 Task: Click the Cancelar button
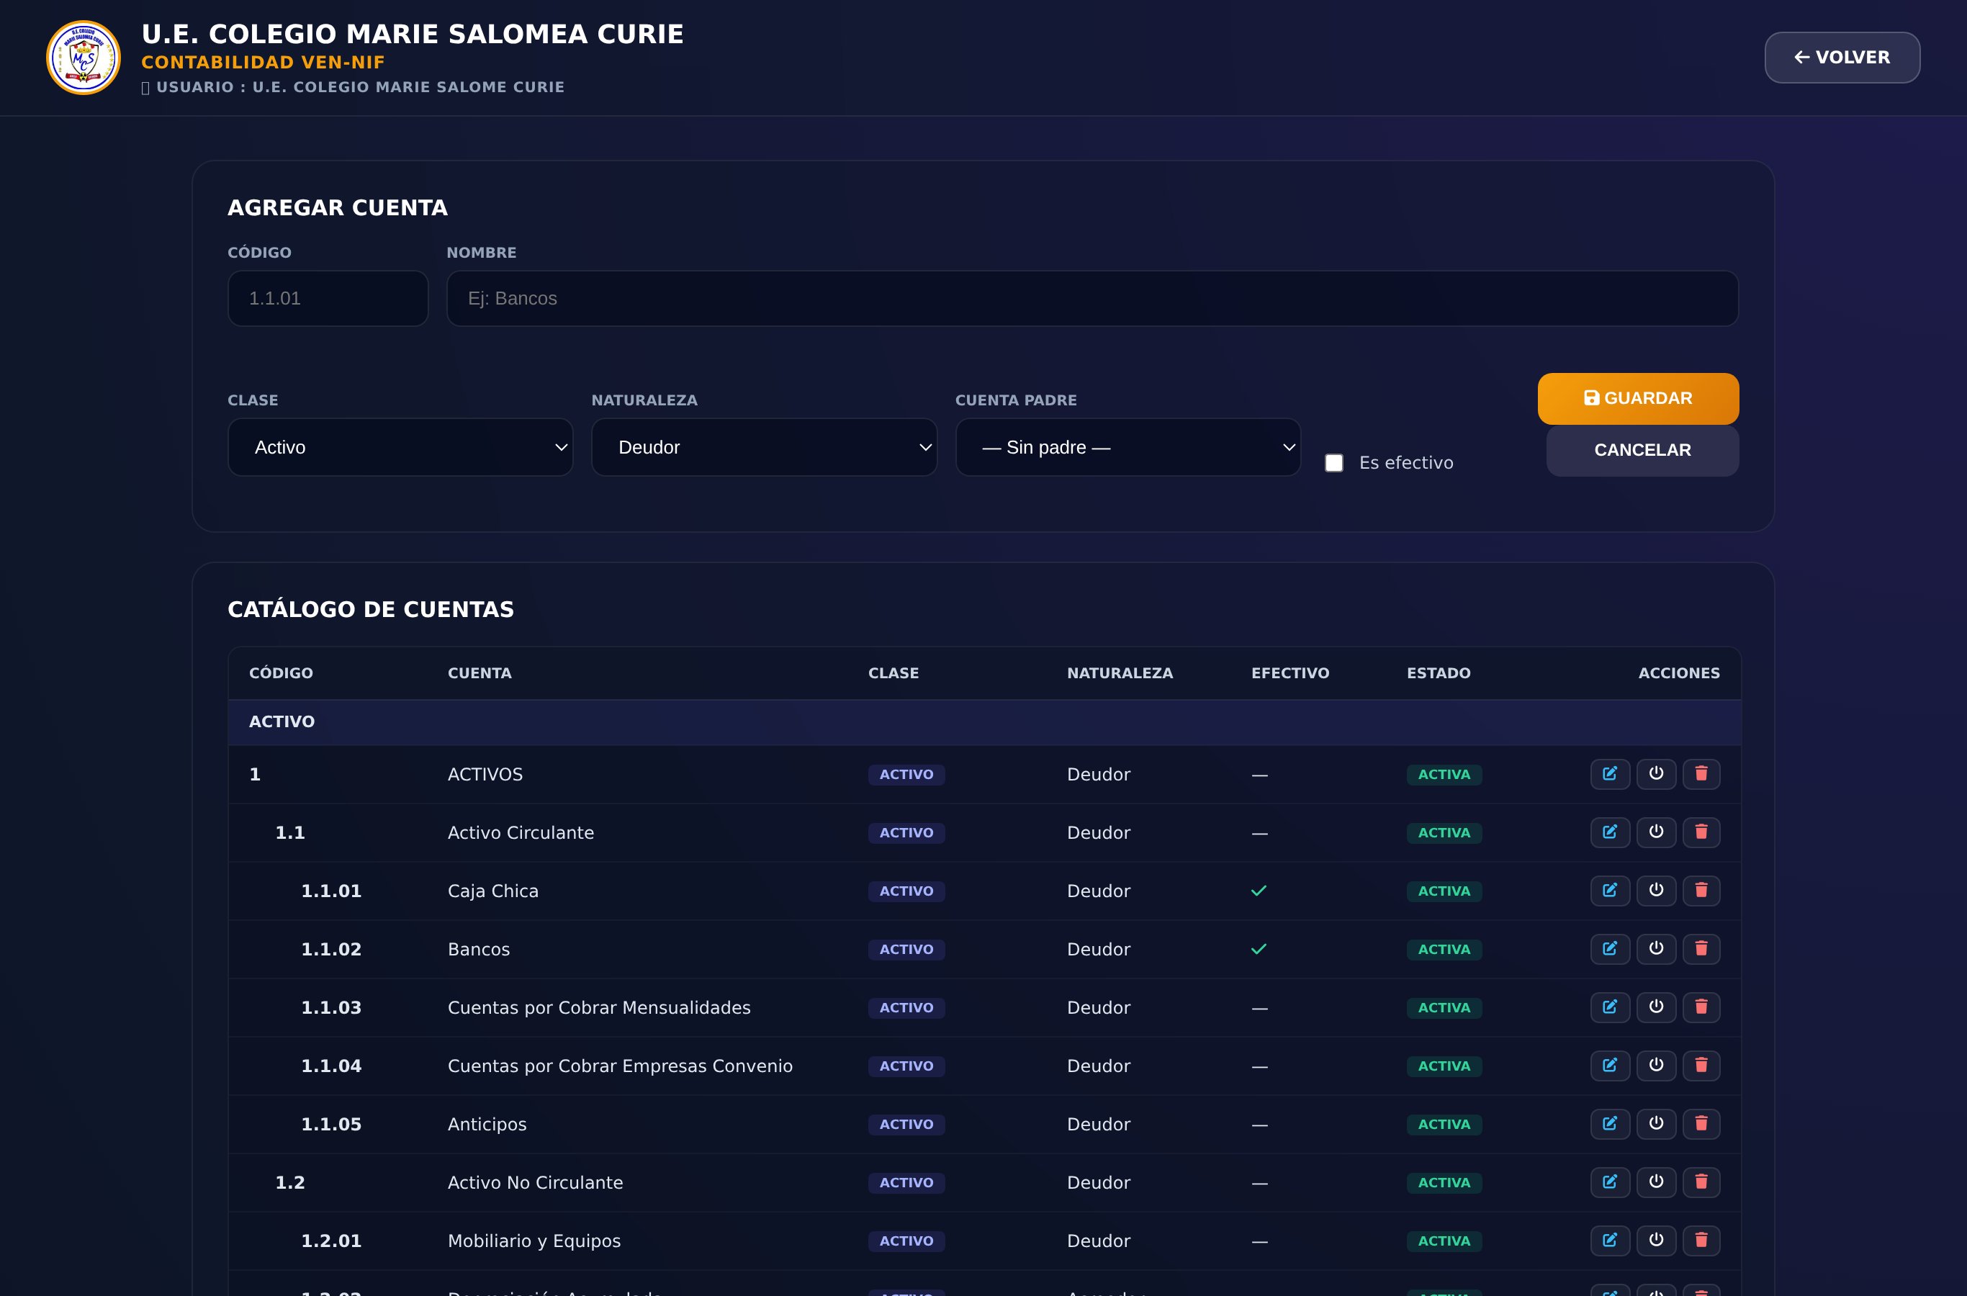[x=1642, y=451]
